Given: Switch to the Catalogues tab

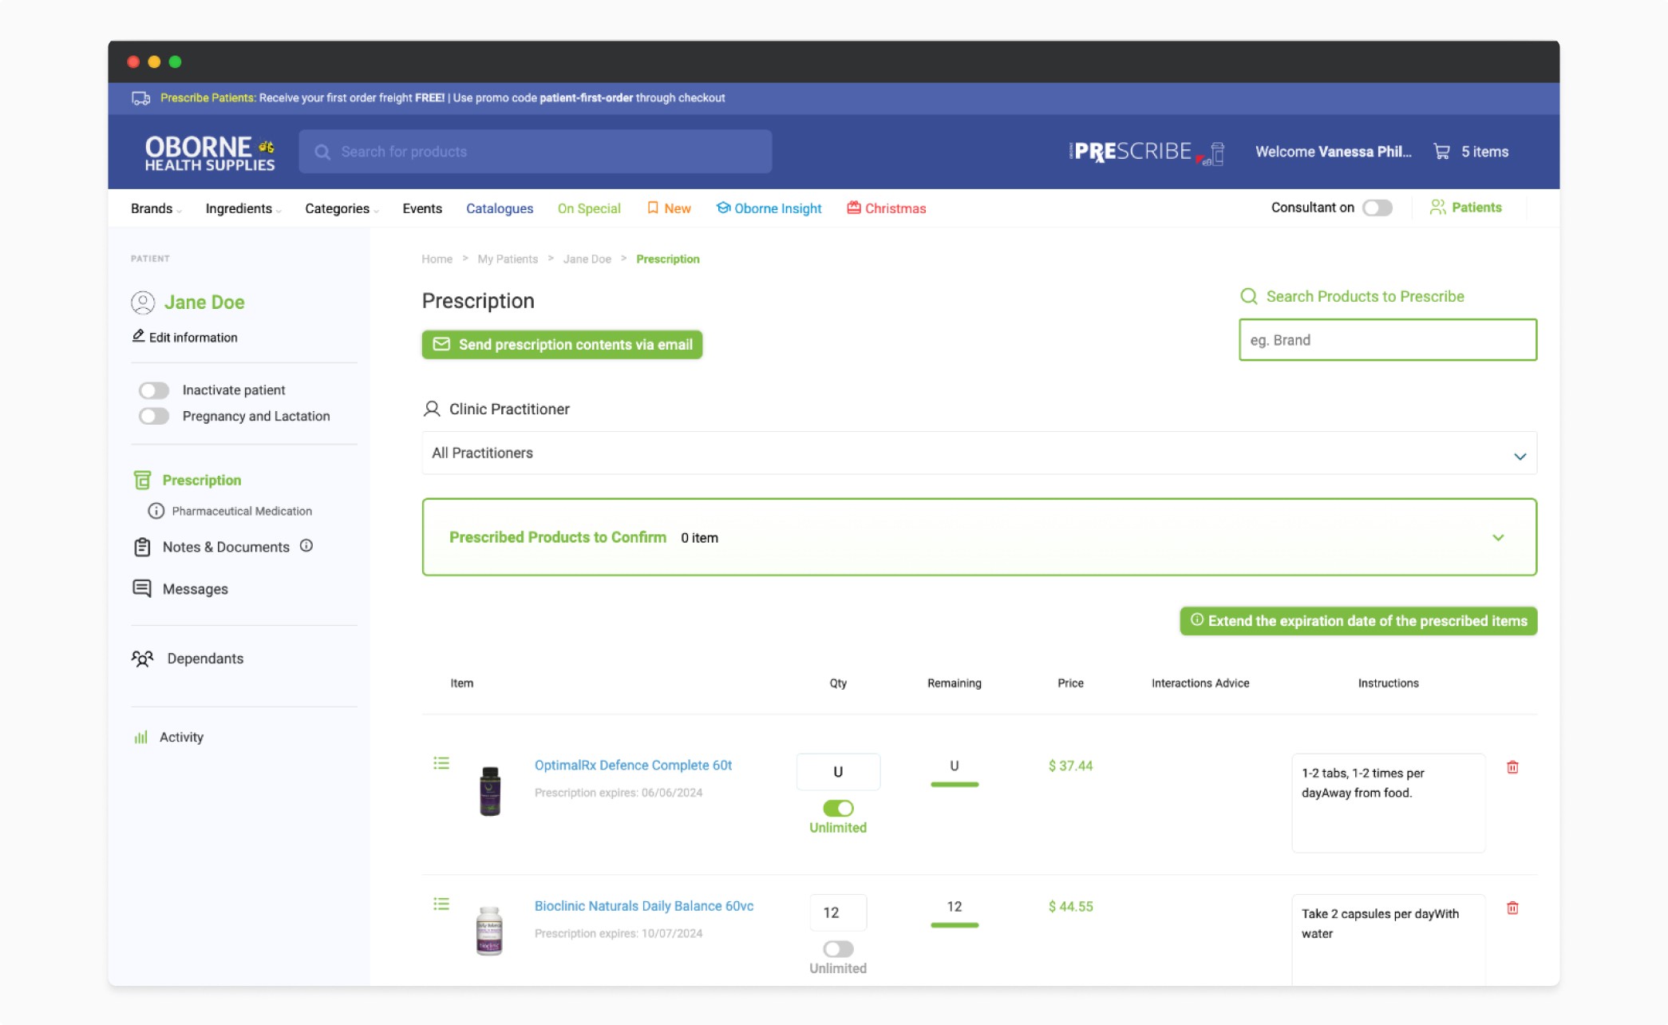Looking at the screenshot, I should click(x=500, y=208).
